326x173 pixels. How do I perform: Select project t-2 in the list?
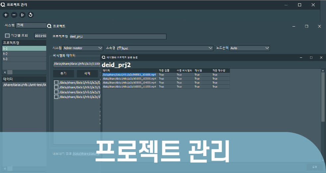[23, 54]
